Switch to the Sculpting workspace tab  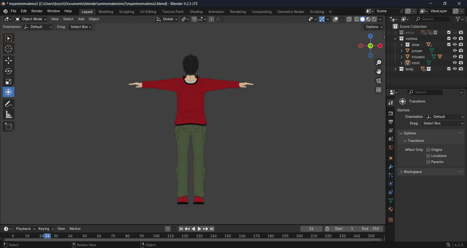(126, 12)
